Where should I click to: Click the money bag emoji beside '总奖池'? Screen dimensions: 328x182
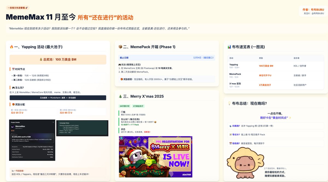tap(41, 59)
